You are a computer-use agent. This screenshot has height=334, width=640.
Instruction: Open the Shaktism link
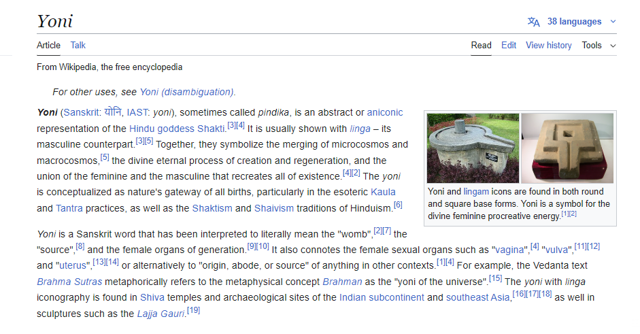click(212, 208)
